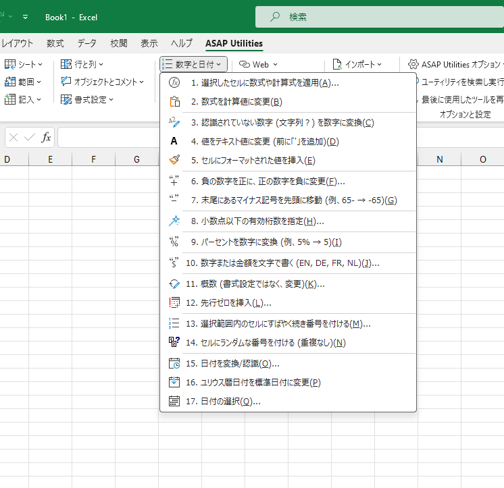The image size is (504, 488).
Task: Switch to the レイアウト ribbon tab
Action: [17, 43]
